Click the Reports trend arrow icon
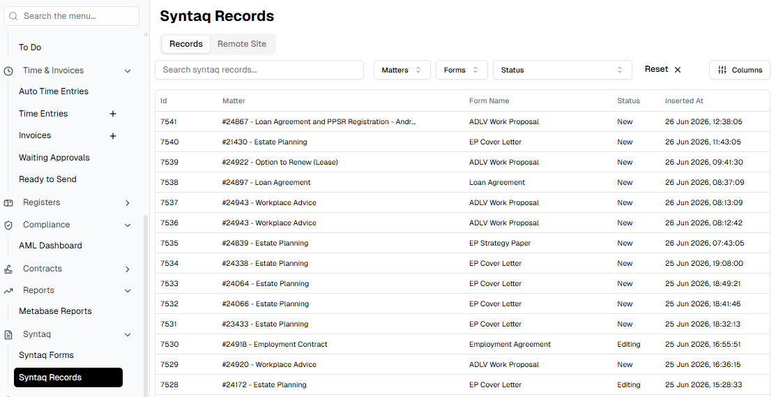 pyautogui.click(x=8, y=290)
